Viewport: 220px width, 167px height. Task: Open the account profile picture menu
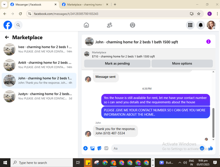pos(211,25)
